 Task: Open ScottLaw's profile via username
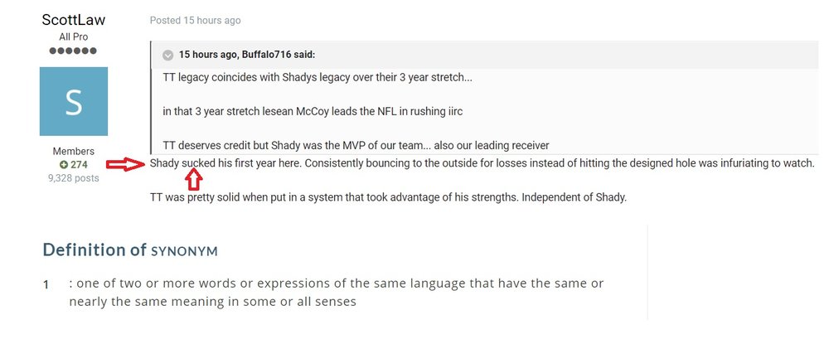[x=74, y=20]
